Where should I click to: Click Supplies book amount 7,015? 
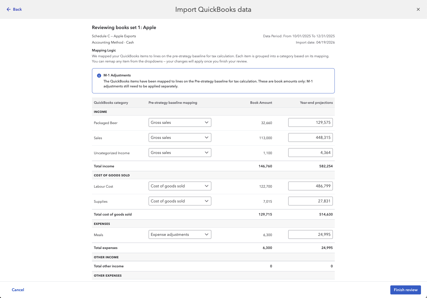click(268, 202)
